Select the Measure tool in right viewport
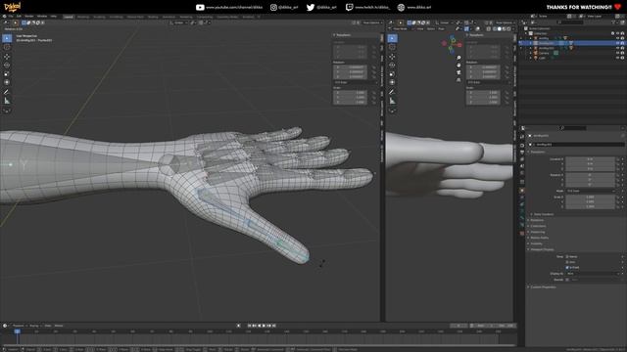The height and width of the screenshot is (352, 627). click(x=392, y=101)
